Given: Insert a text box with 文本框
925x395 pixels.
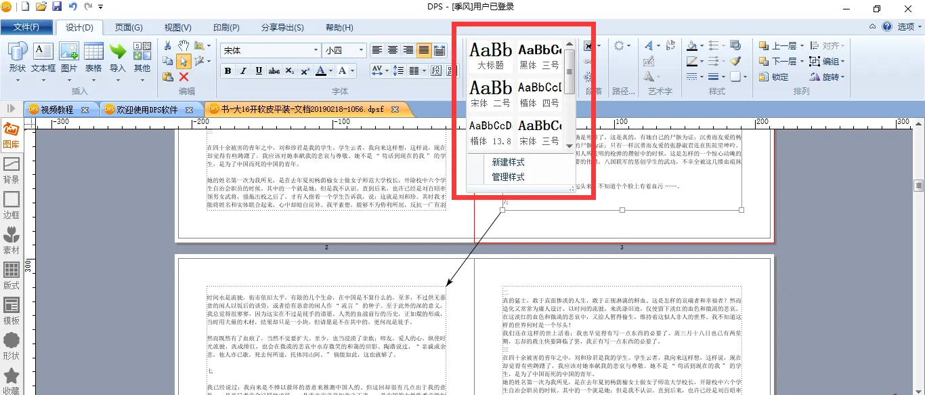Looking at the screenshot, I should (43, 58).
